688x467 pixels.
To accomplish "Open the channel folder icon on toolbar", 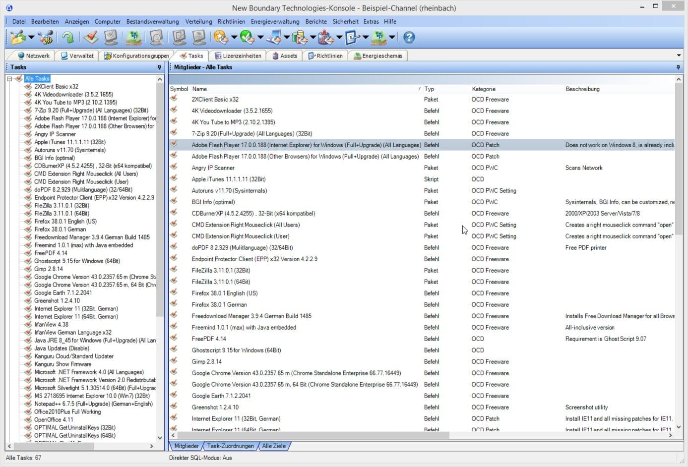I will (19, 37).
